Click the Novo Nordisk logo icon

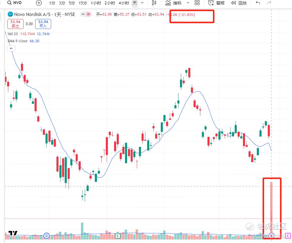[x=10, y=14]
